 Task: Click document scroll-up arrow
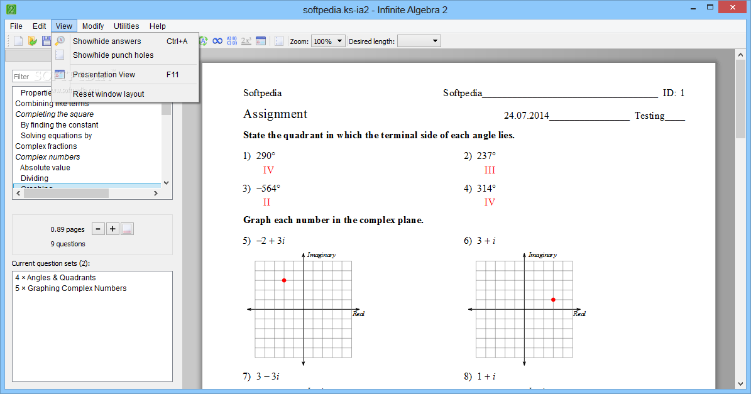coord(740,55)
